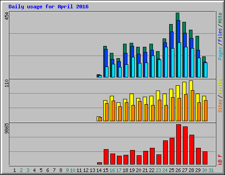Click the red KB bar for day 15
Screen dimensions: 225x175
[106, 157]
